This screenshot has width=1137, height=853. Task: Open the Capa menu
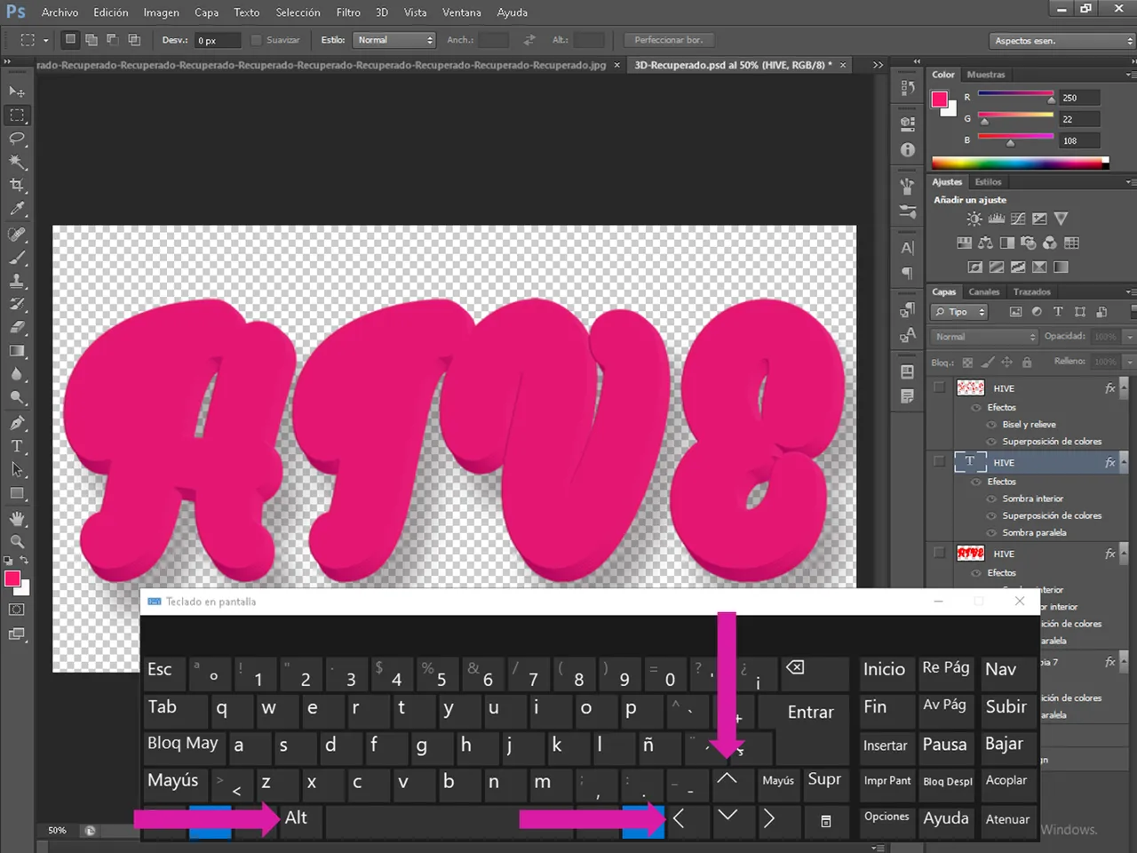pyautogui.click(x=207, y=12)
